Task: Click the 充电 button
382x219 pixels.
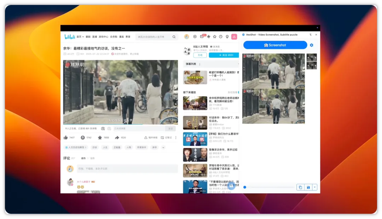Action: coord(200,55)
